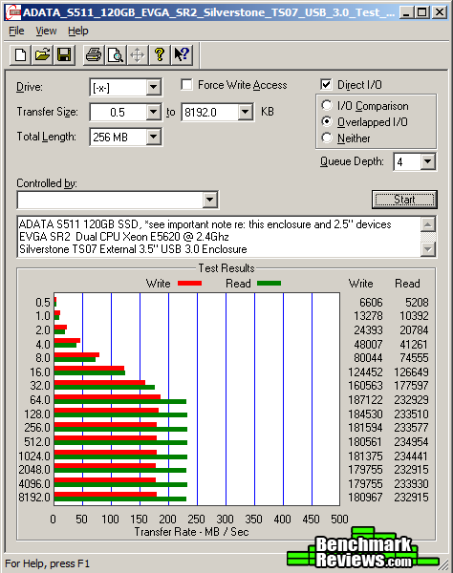453x573 pixels.
Task: Click the description box scroll down arrow
Action: coord(428,249)
